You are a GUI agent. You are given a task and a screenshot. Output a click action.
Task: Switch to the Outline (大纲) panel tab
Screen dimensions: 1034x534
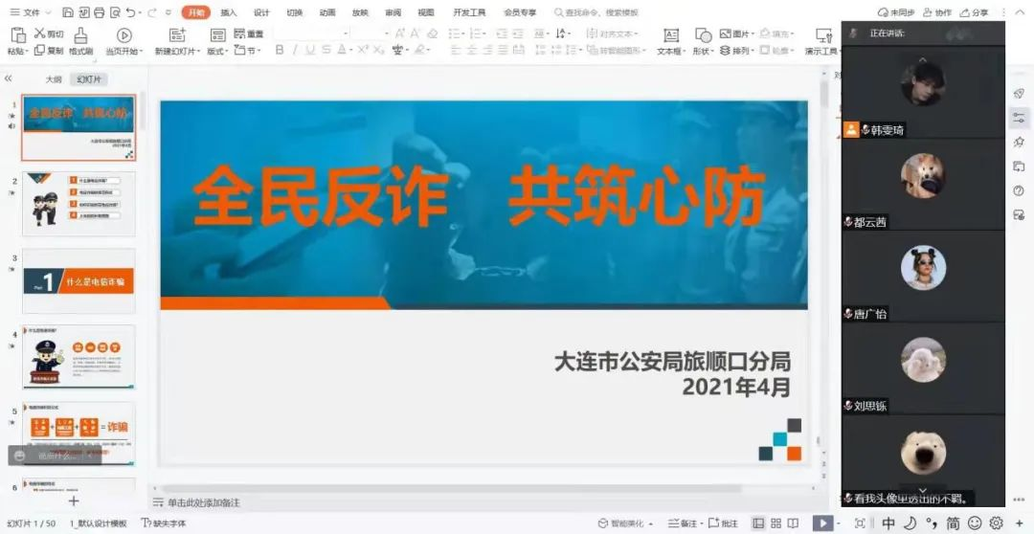(55, 79)
